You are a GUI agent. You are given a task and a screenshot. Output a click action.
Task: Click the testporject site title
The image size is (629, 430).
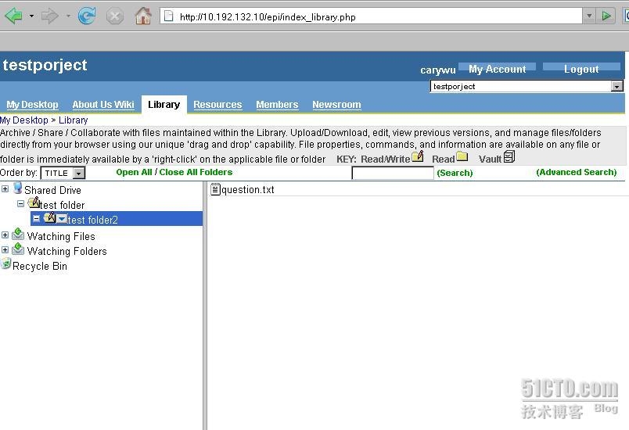pyautogui.click(x=45, y=65)
